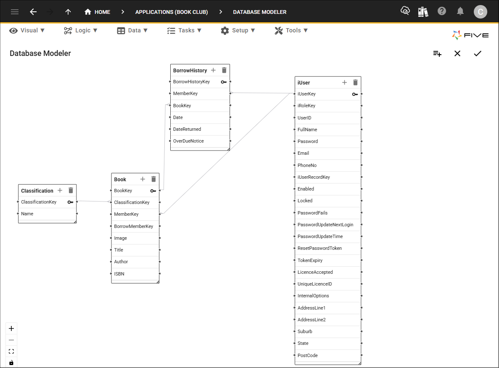Select the ISBN field in Book
The image size is (499, 368).
pos(135,274)
